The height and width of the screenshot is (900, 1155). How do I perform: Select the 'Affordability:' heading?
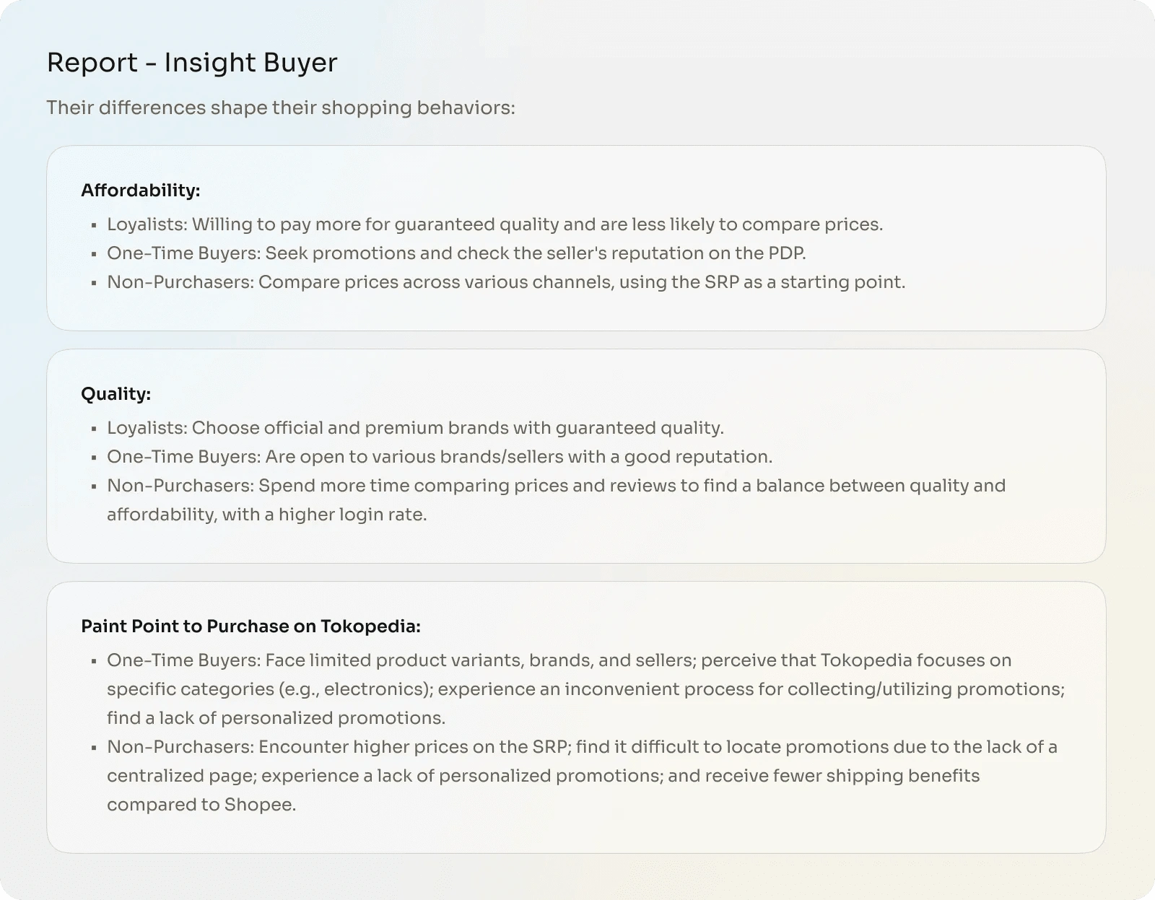click(141, 191)
